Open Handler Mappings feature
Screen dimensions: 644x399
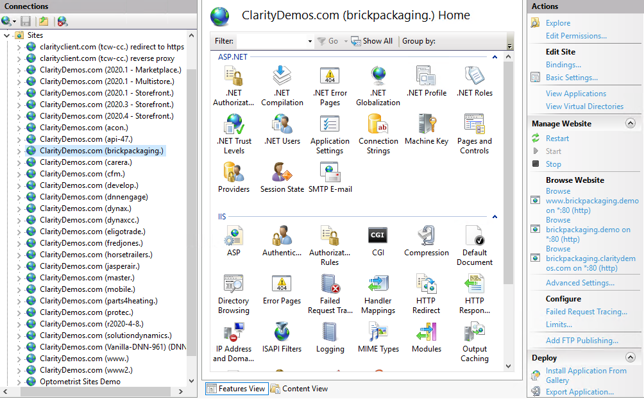coord(378,294)
